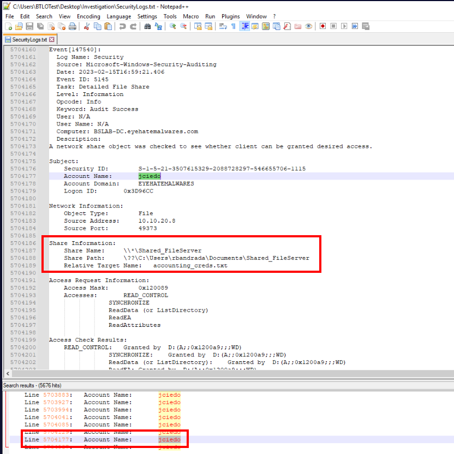Open the Document List panel icon
This screenshot has height=454, width=454.
point(277,26)
